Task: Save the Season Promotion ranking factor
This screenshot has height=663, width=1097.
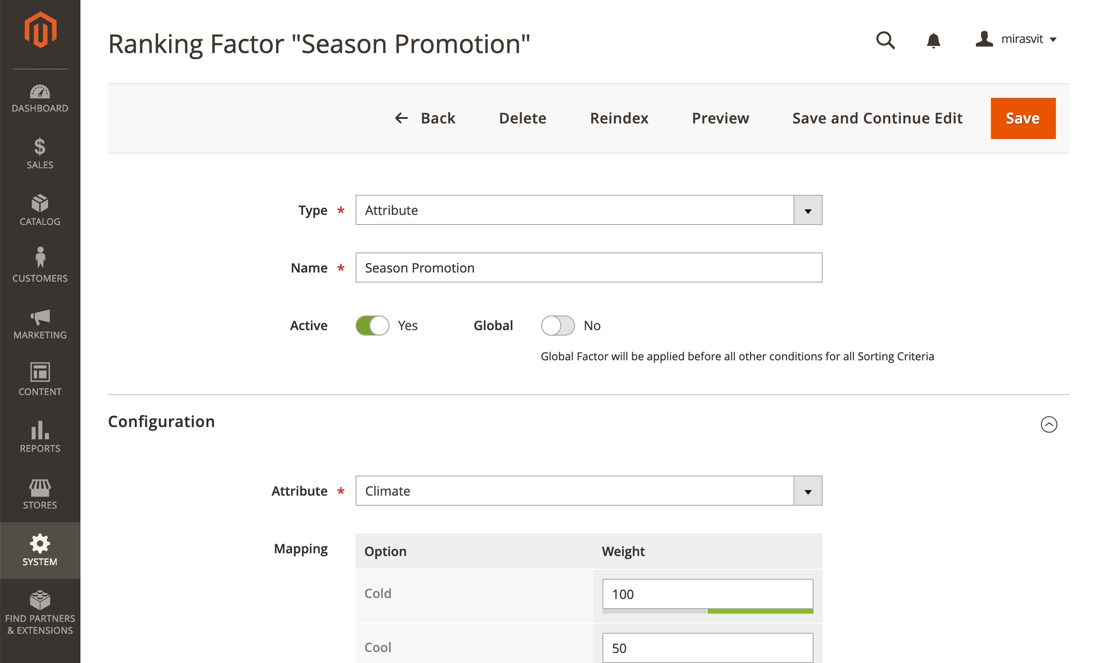Action: (x=1022, y=118)
